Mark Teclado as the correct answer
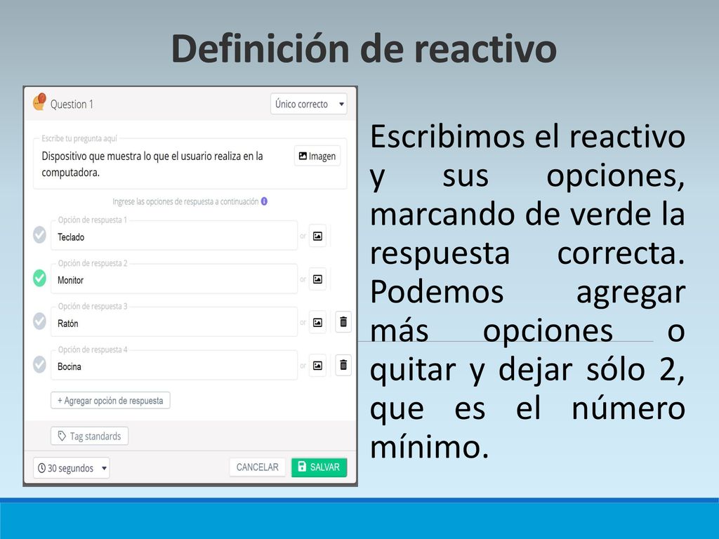This screenshot has height=539, width=719. point(39,234)
